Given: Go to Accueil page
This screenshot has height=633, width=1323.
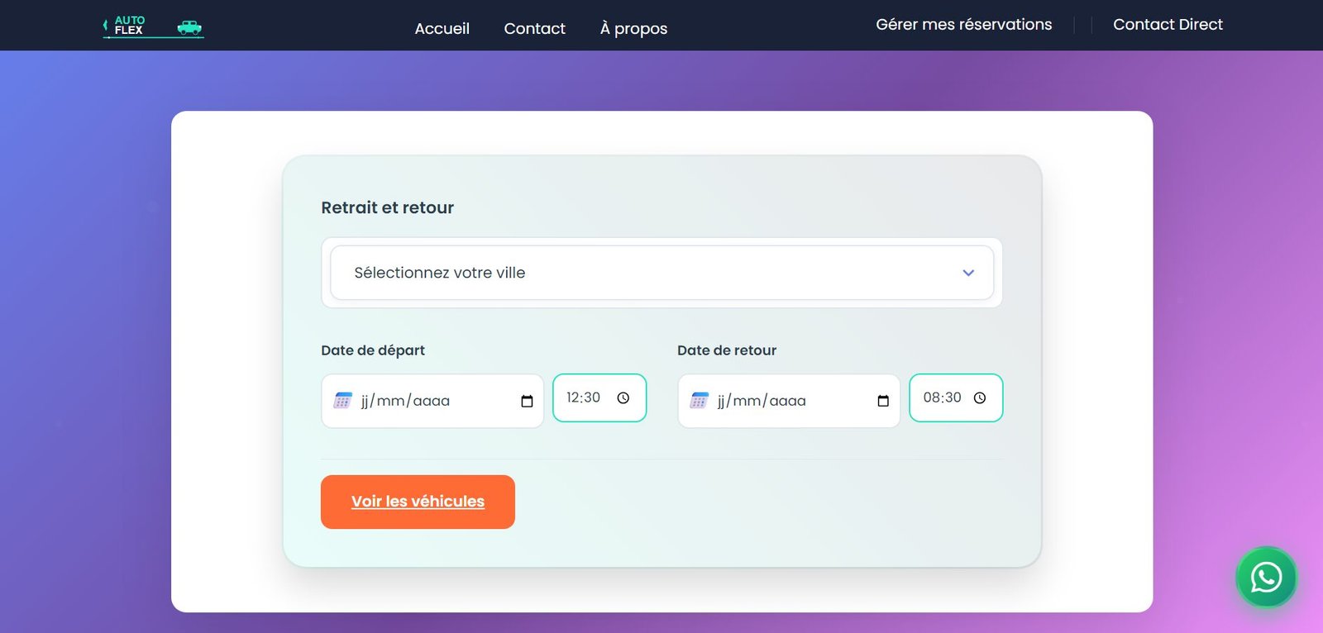Looking at the screenshot, I should [442, 29].
